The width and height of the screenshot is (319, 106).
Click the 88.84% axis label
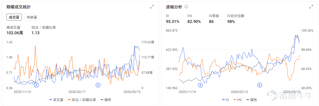coord(306,50)
